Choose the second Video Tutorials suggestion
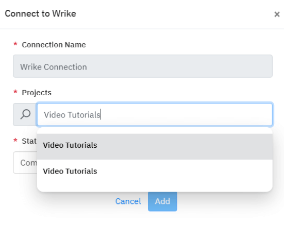Viewport: 284px width, 225px height. pyautogui.click(x=155, y=171)
